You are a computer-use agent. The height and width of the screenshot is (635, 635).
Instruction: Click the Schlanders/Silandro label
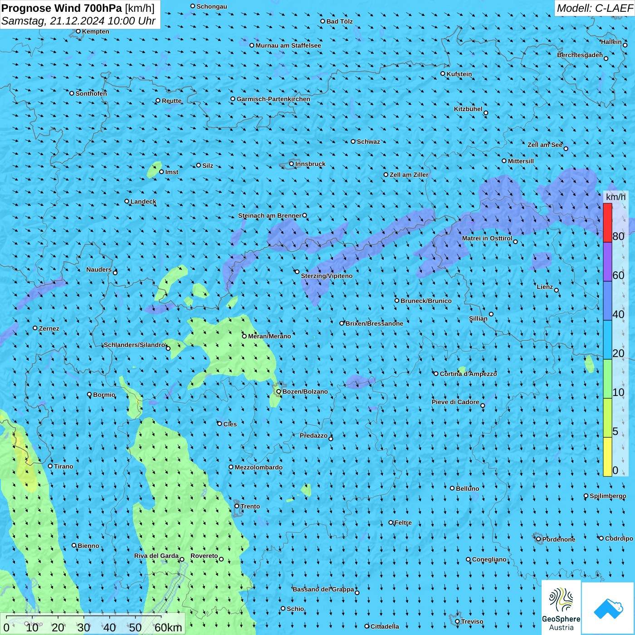134,345
